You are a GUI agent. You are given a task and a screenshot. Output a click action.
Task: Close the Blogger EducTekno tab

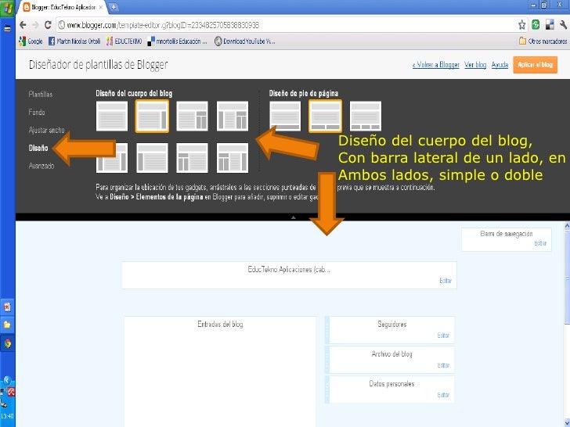[101, 7]
